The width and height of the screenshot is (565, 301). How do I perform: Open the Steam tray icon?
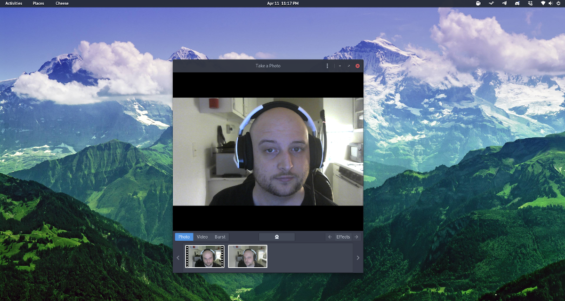point(491,3)
